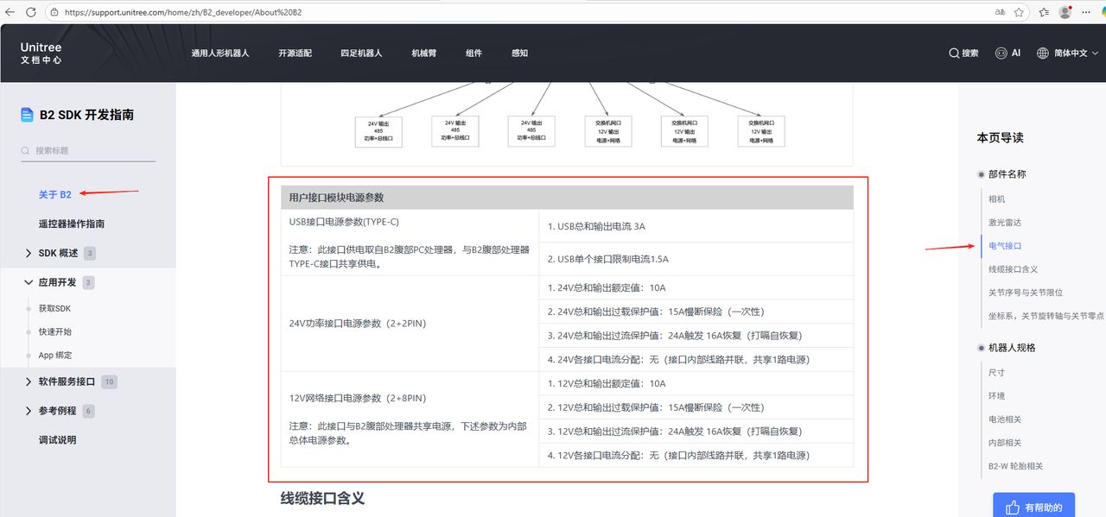
Task: Click cell '24V功率接口电源参数（2+2PIN）'
Action: [x=410, y=324]
